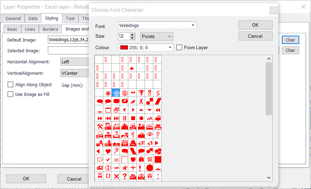Open the VCenter vertical alignment dropdown
The height and width of the screenshot is (189, 311).
coord(75,73)
